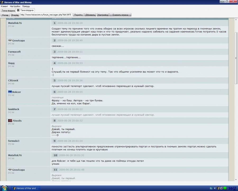Open Хард's profile link
Image resolution: width=238 pixels, height=191 pixels.
point(11,63)
